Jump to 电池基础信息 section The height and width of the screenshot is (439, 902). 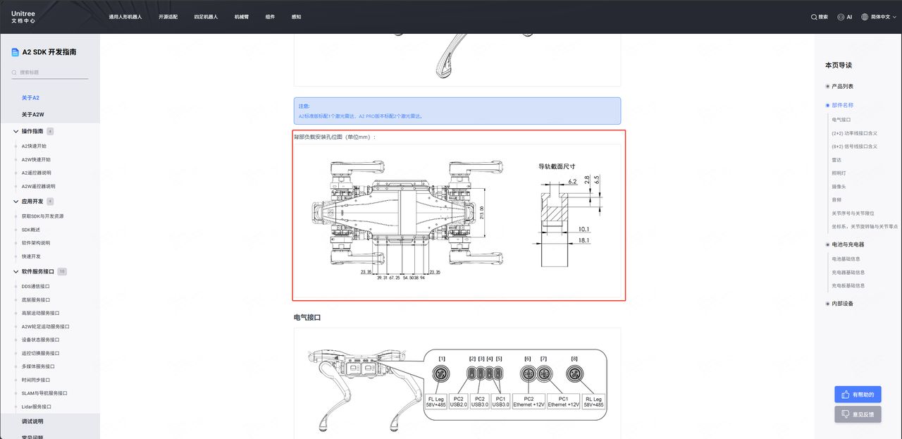(846, 259)
